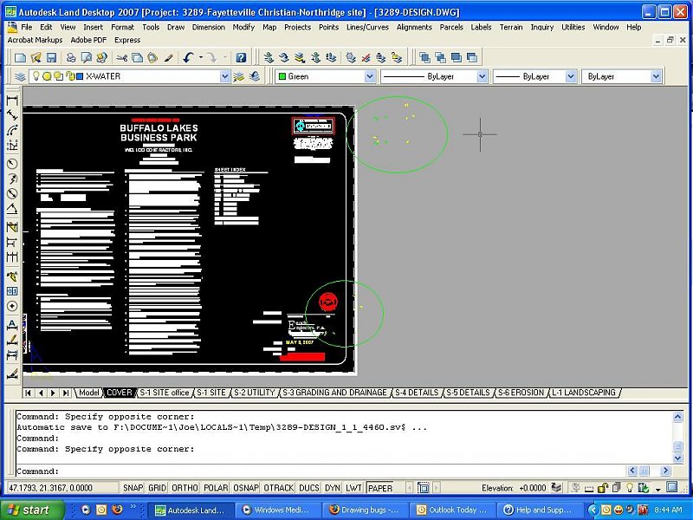Open the Dimension menu
Screen dimensions: 693x520
click(x=209, y=27)
